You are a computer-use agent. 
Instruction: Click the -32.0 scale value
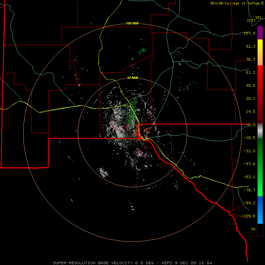pyautogui.click(x=249, y=151)
